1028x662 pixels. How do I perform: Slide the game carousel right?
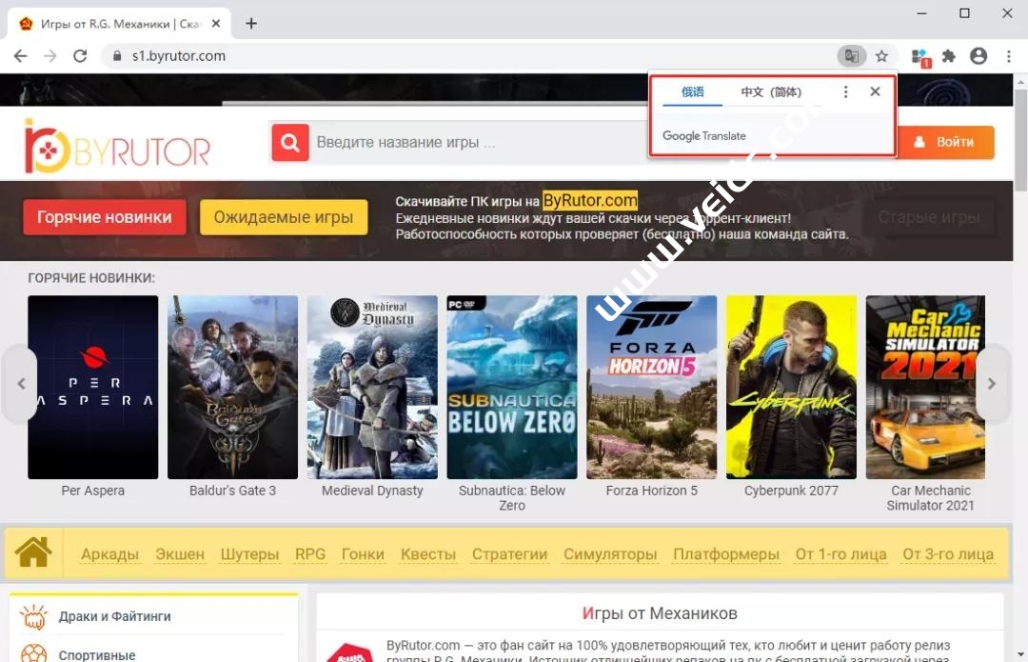point(992,384)
